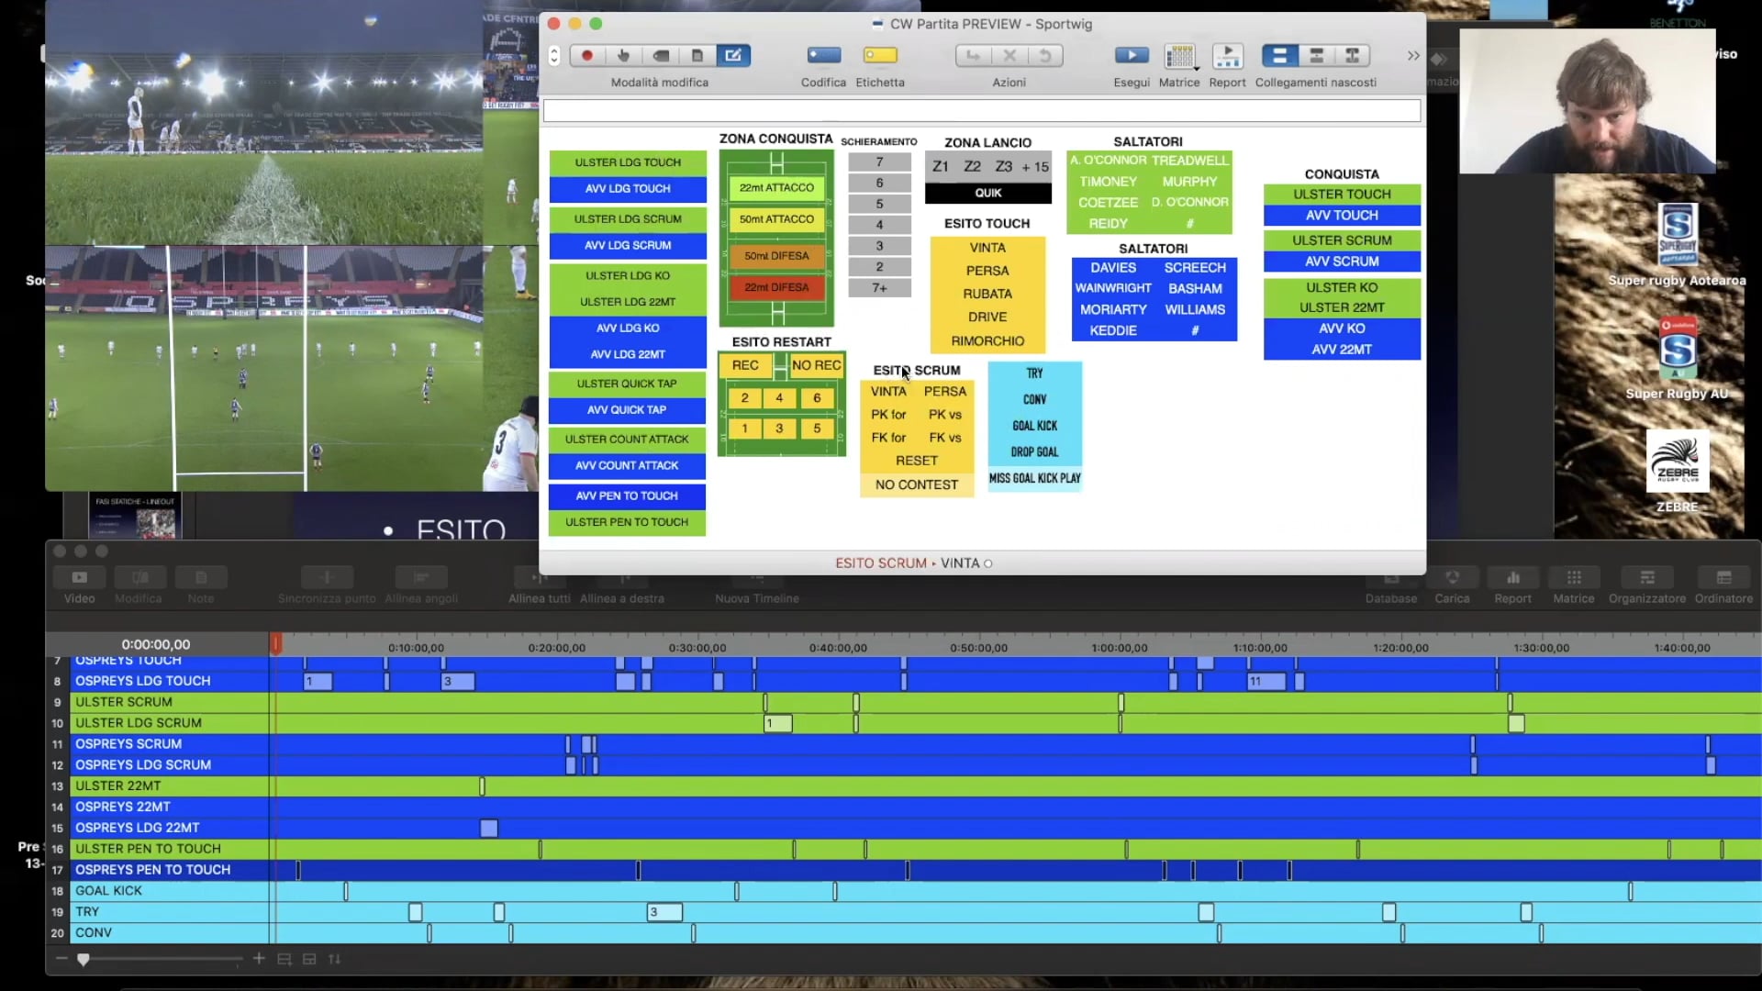Click the TRY row instance labeled 3
Image resolution: width=1762 pixels, height=991 pixels.
point(664,913)
